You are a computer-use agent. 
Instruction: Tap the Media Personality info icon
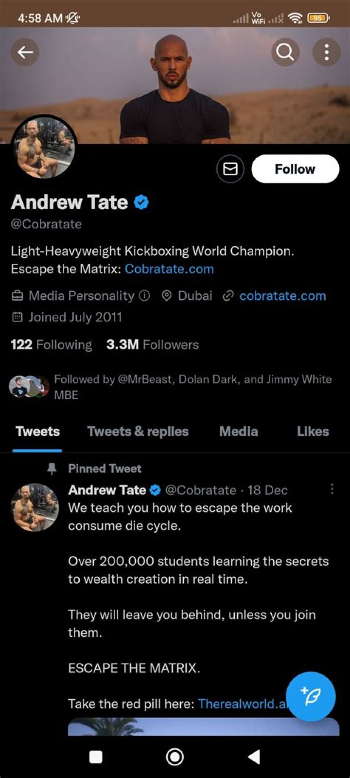click(x=144, y=295)
